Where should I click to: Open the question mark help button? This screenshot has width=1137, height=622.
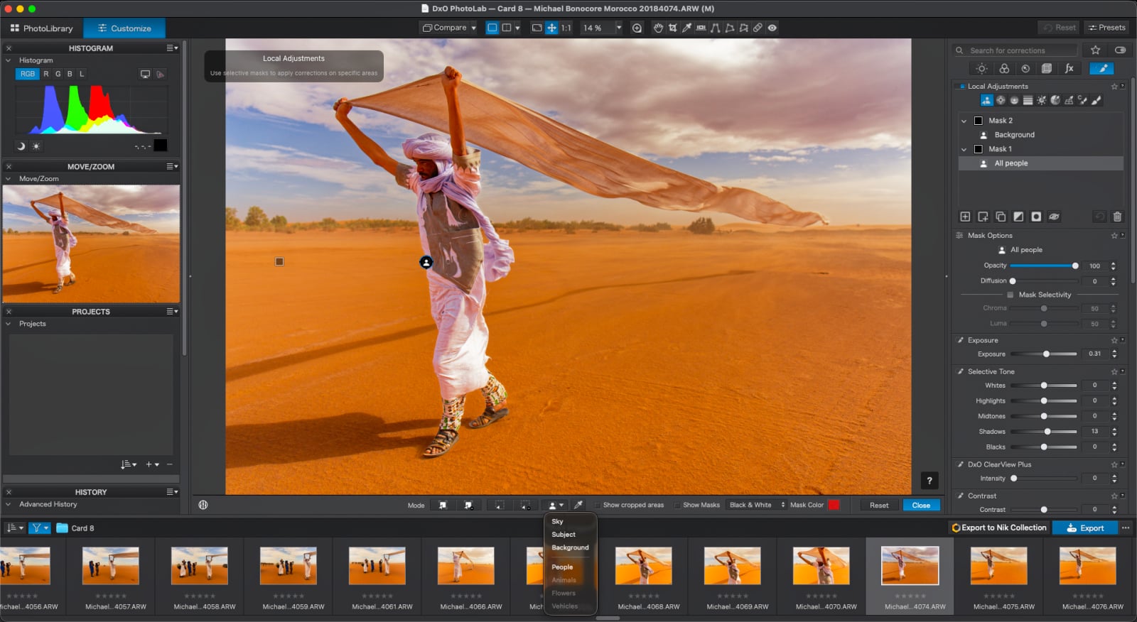coord(929,481)
